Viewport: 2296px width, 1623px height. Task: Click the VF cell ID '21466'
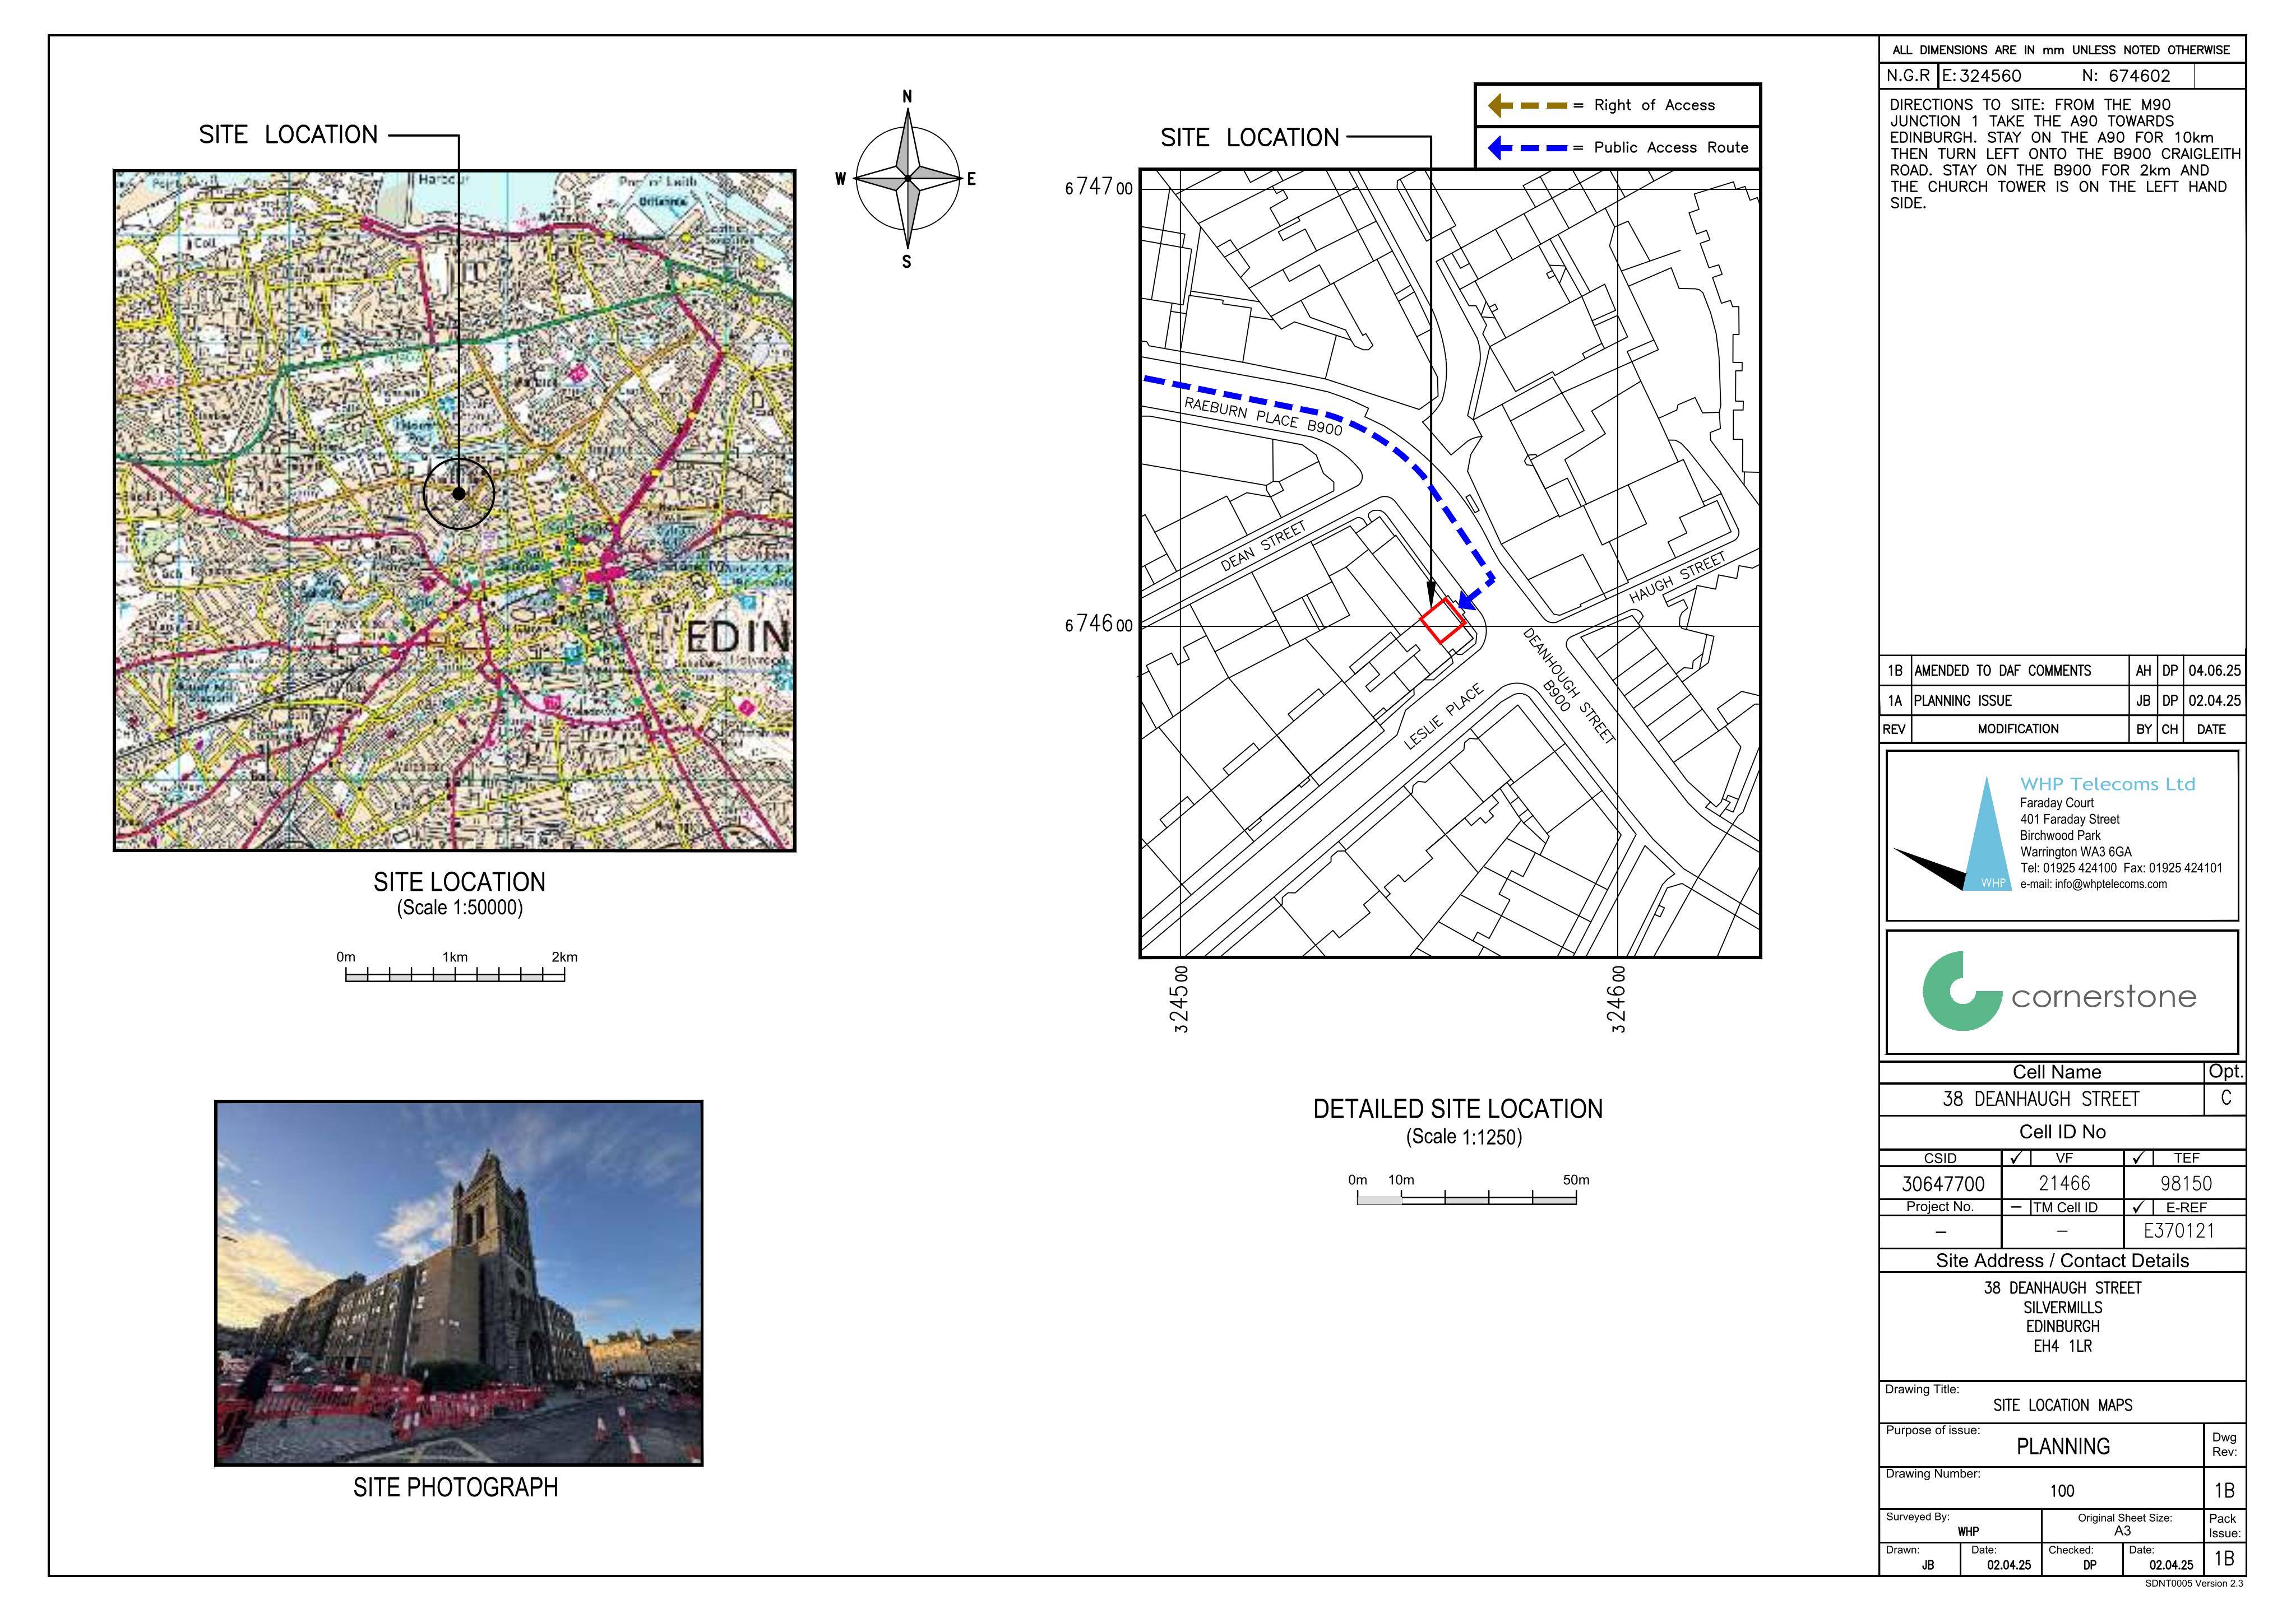click(2064, 1184)
